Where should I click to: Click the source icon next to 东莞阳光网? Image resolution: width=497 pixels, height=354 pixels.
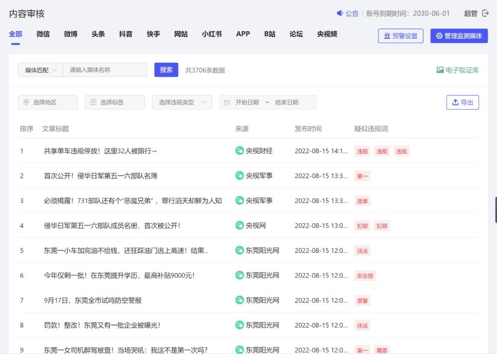240,250
